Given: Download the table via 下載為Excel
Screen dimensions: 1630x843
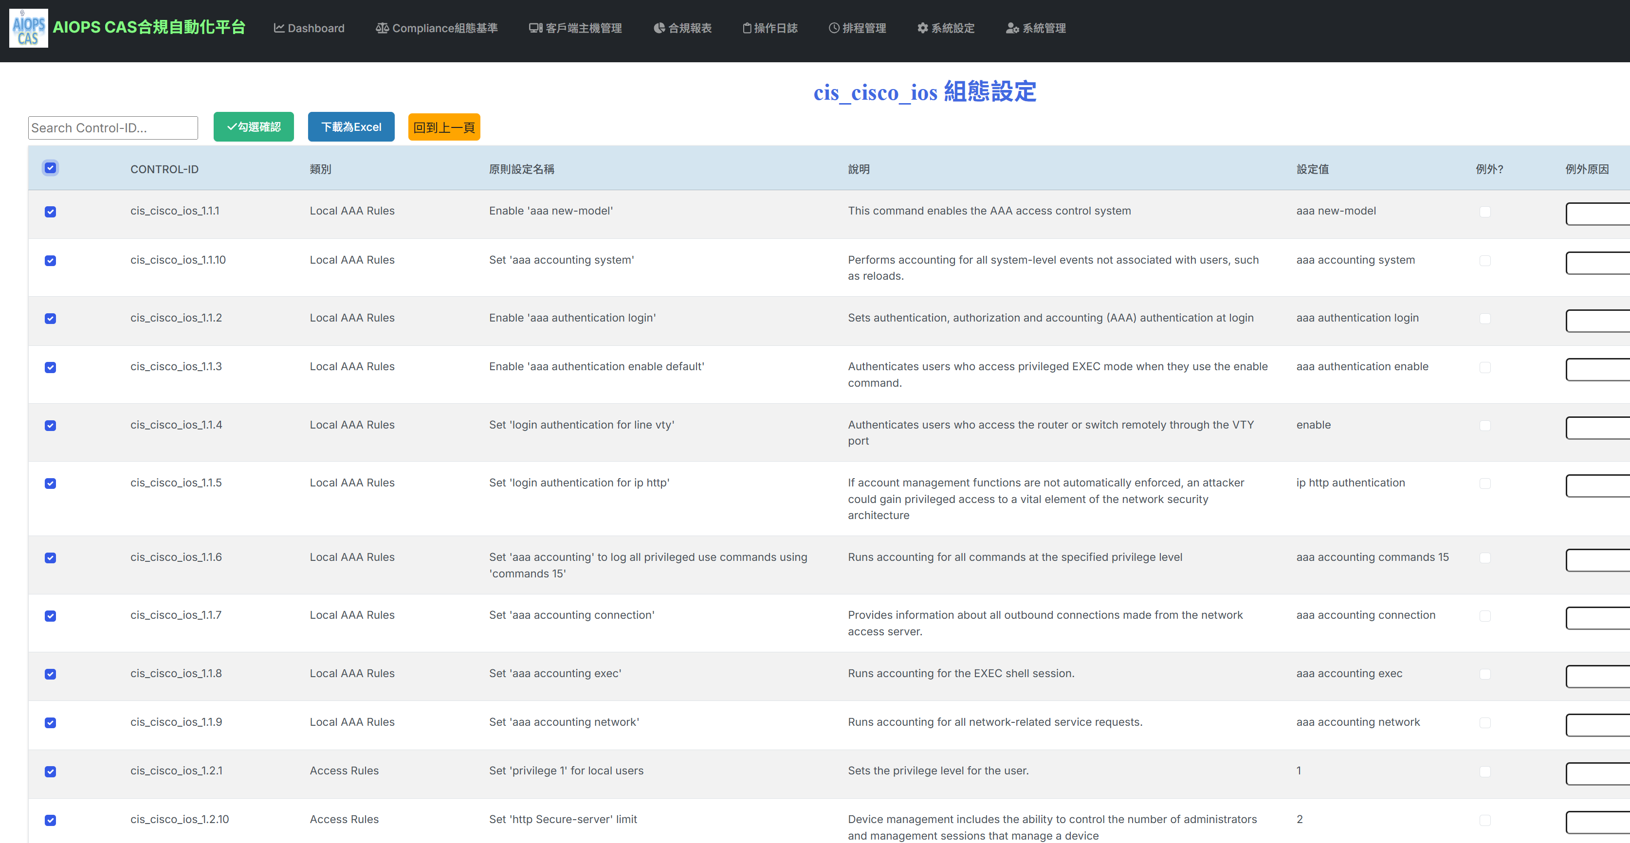Looking at the screenshot, I should [x=350, y=127].
